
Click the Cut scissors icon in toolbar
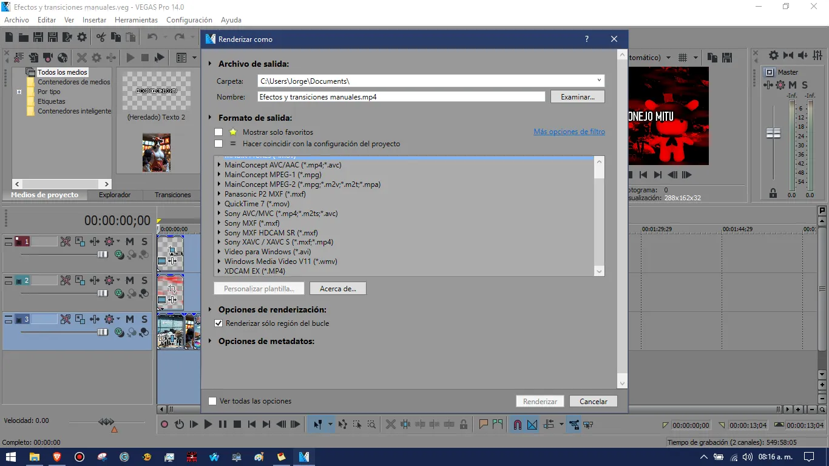click(x=101, y=38)
